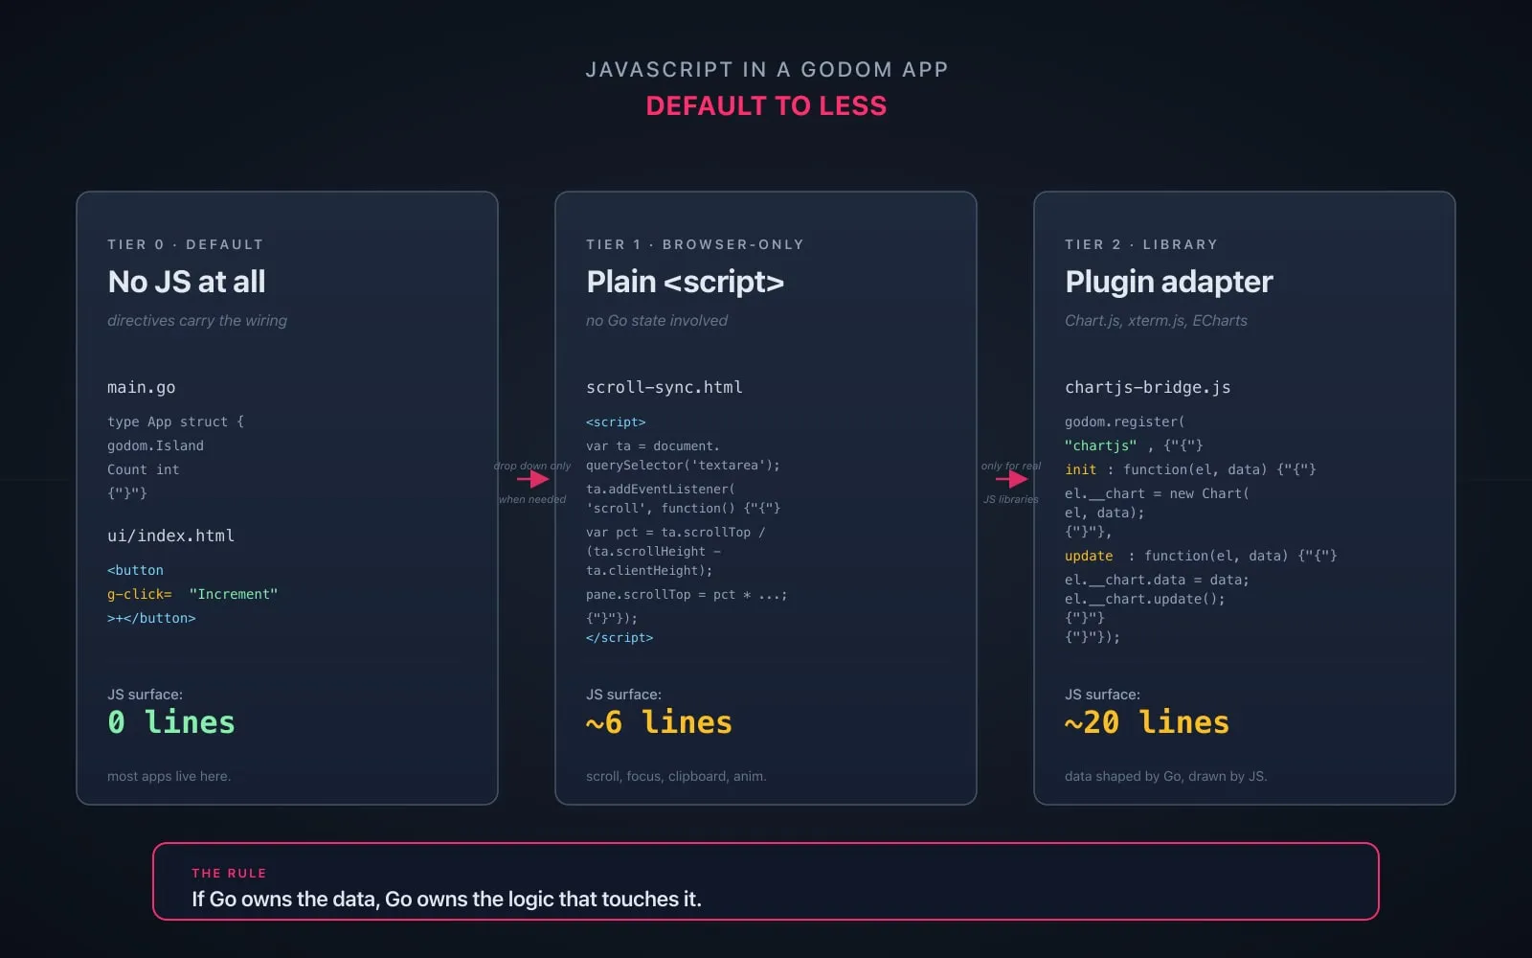The height and width of the screenshot is (958, 1532).
Task: Click the "godom.Island" code line
Action: (155, 445)
